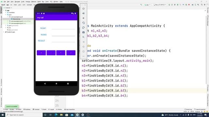The height and width of the screenshot is (117, 209).
Task: Open the Microsoft Store taskbar icon
Action: pyautogui.click(x=67, y=115)
